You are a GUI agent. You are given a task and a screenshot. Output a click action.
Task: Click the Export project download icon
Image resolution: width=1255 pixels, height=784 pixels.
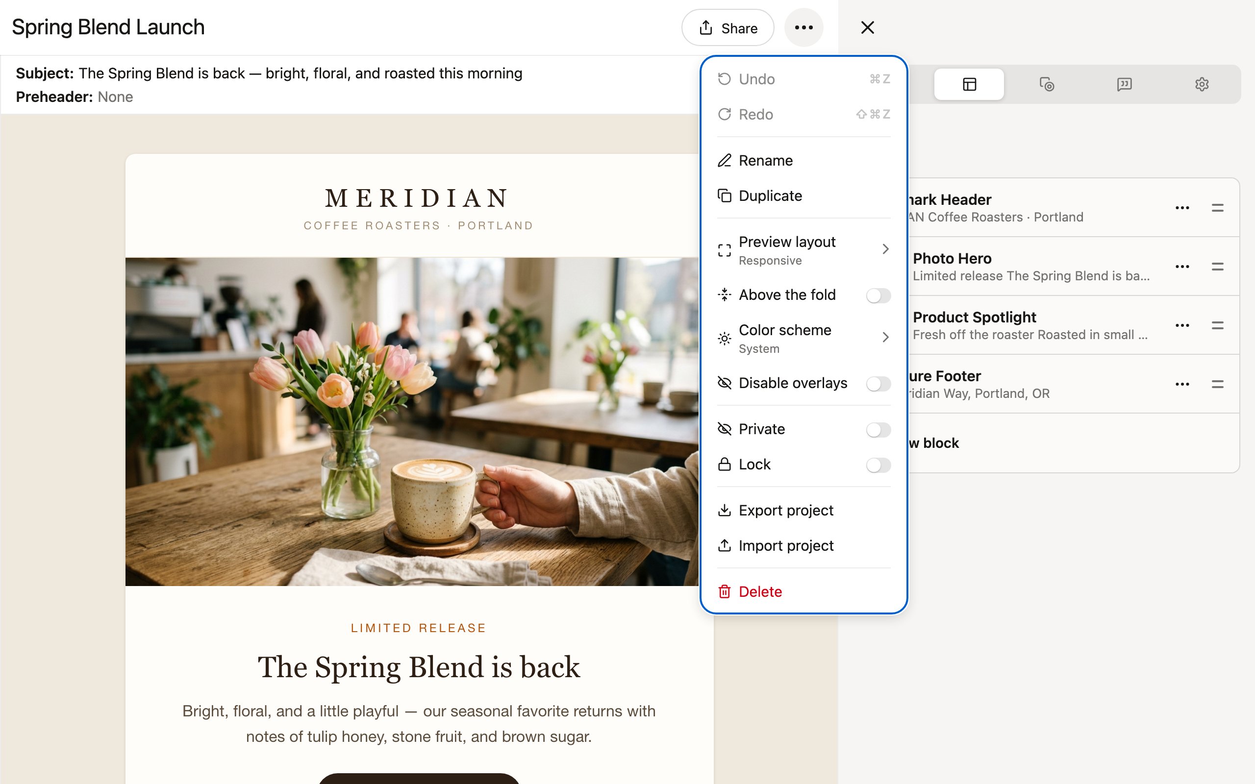pyautogui.click(x=724, y=510)
